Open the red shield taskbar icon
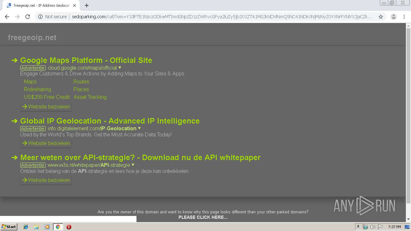 coord(69,227)
